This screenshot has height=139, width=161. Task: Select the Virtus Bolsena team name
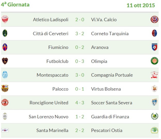coord(106,89)
